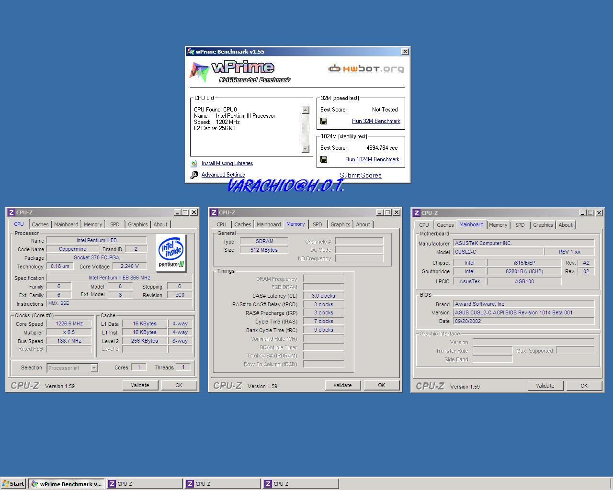Open Caches tab in CPU window
613x490 pixels.
coord(40,224)
